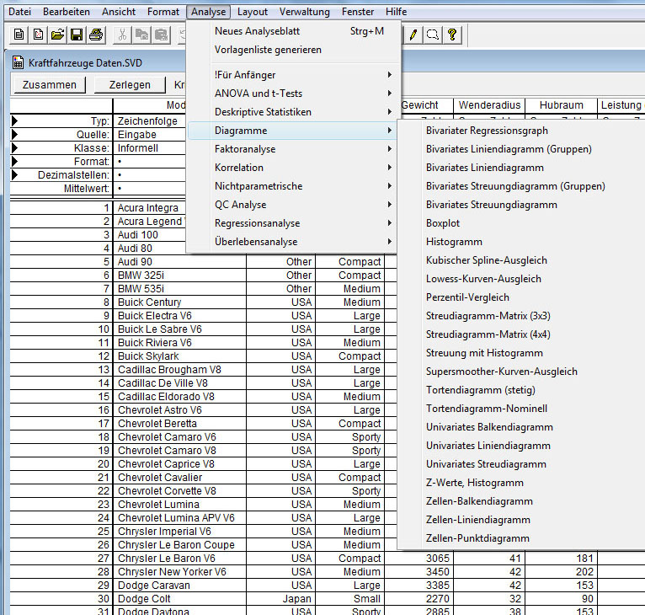This screenshot has height=615, width=645.
Task: Select Perzentil-Vergleich entry
Action: pyautogui.click(x=520, y=297)
